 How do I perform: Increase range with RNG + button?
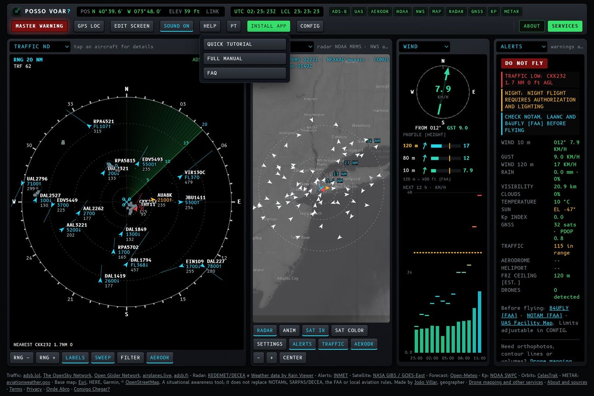coord(48,358)
